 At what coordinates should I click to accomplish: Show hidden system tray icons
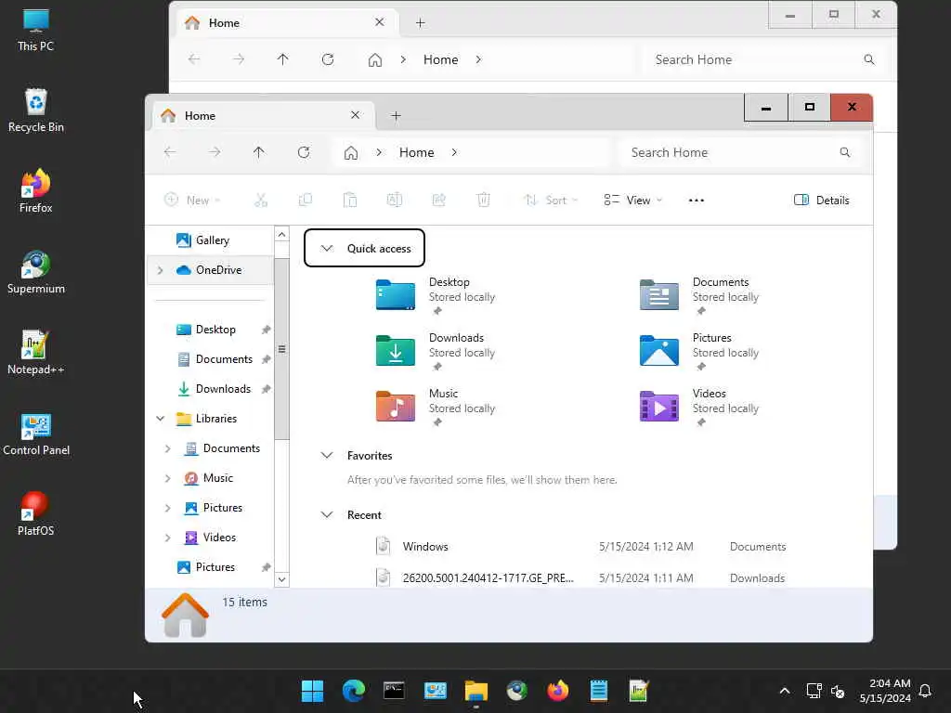pyautogui.click(x=784, y=691)
